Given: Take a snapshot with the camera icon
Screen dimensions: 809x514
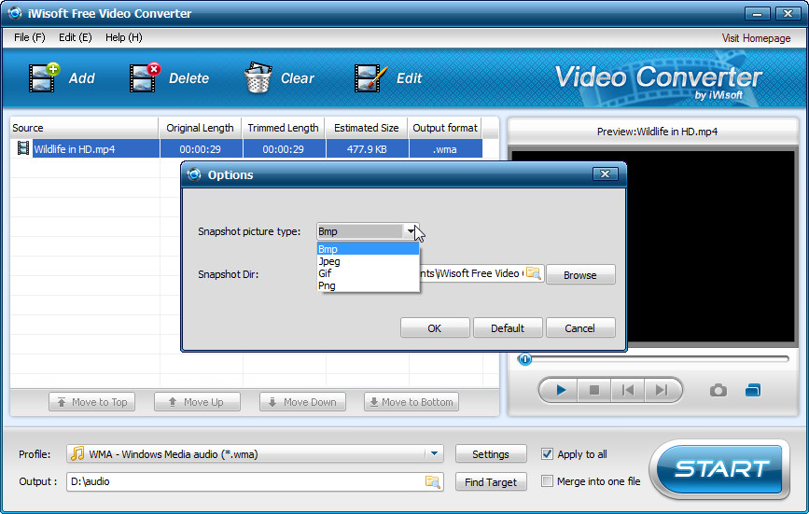Looking at the screenshot, I should click(x=718, y=391).
